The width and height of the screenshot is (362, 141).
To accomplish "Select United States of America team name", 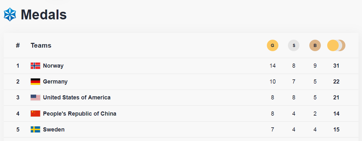I will tap(77, 97).
